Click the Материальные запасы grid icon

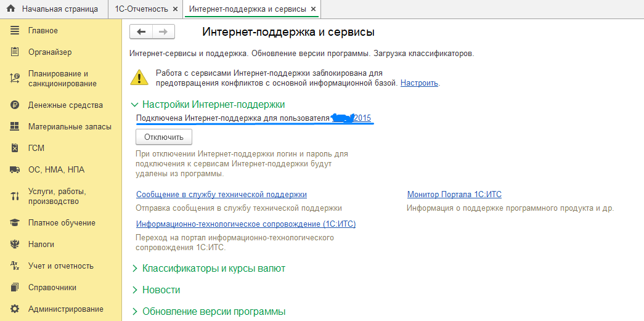[15, 126]
